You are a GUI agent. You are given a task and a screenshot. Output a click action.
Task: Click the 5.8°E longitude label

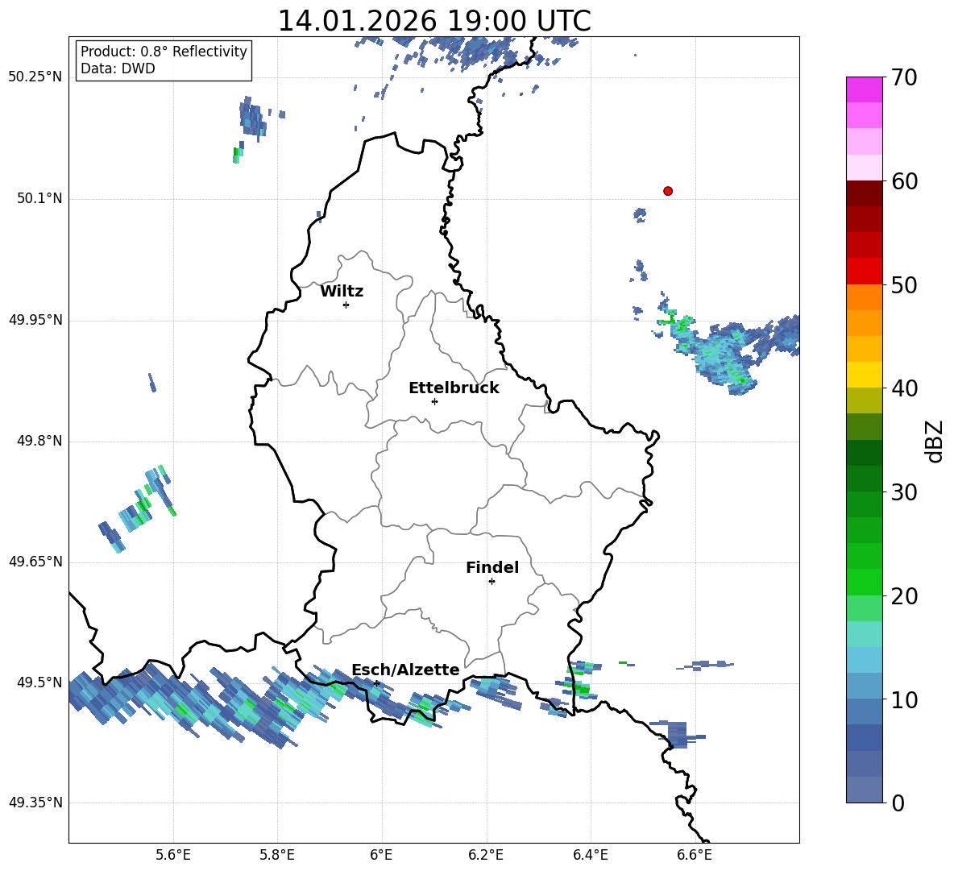pyautogui.click(x=277, y=855)
